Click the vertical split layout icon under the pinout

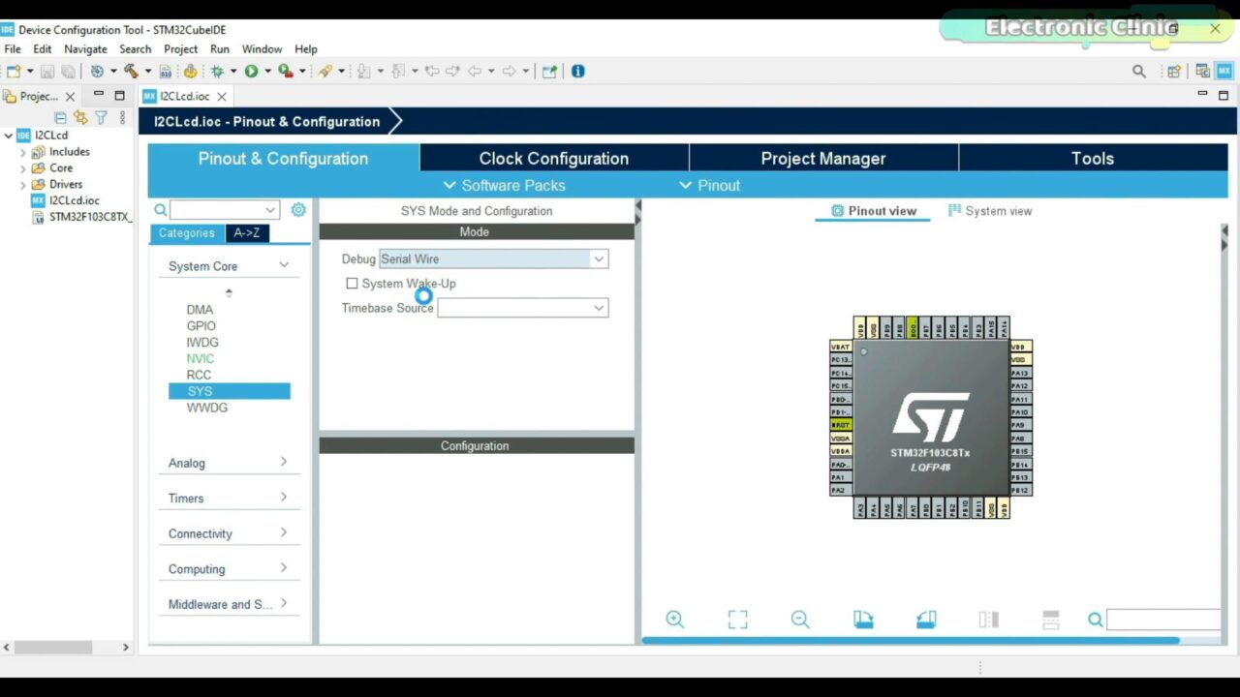(x=988, y=620)
